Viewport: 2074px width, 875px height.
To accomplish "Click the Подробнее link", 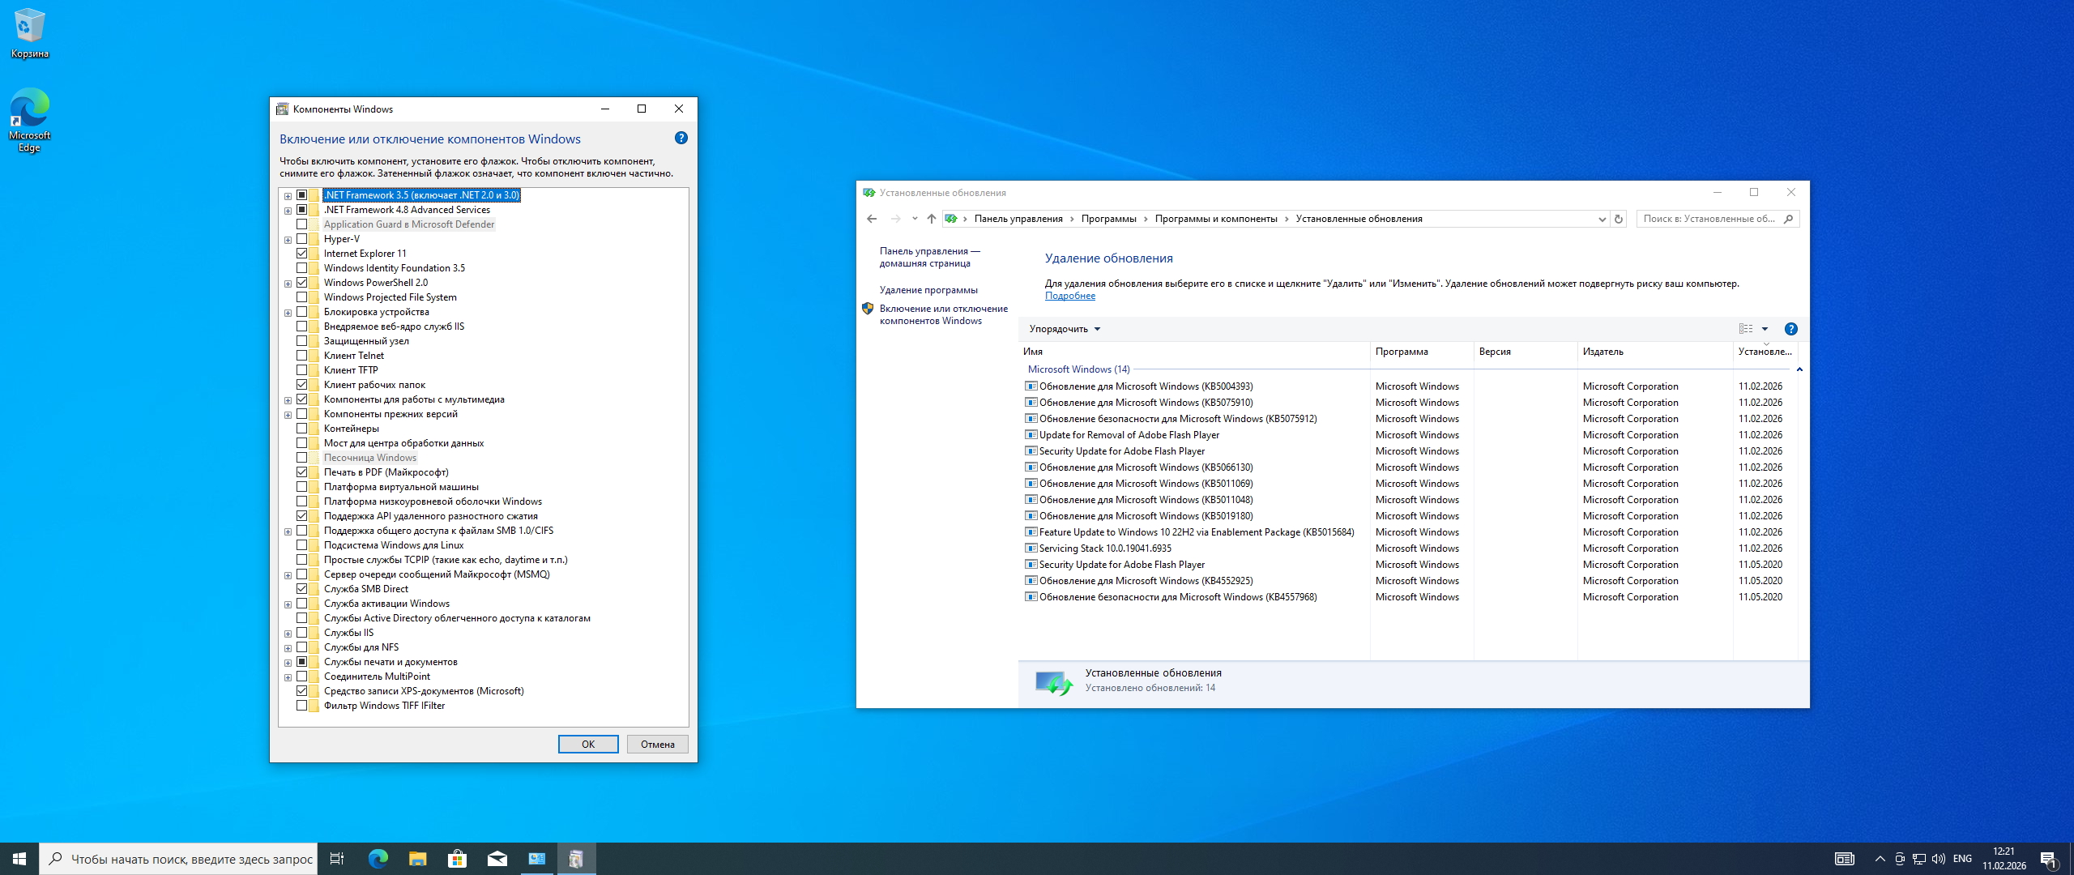I will coord(1069,296).
